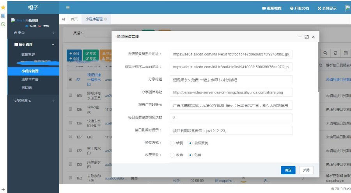Screen dimensions: 351x193
Task: Open 轮播管理 in the sidebar
Action: [x=28, y=55]
